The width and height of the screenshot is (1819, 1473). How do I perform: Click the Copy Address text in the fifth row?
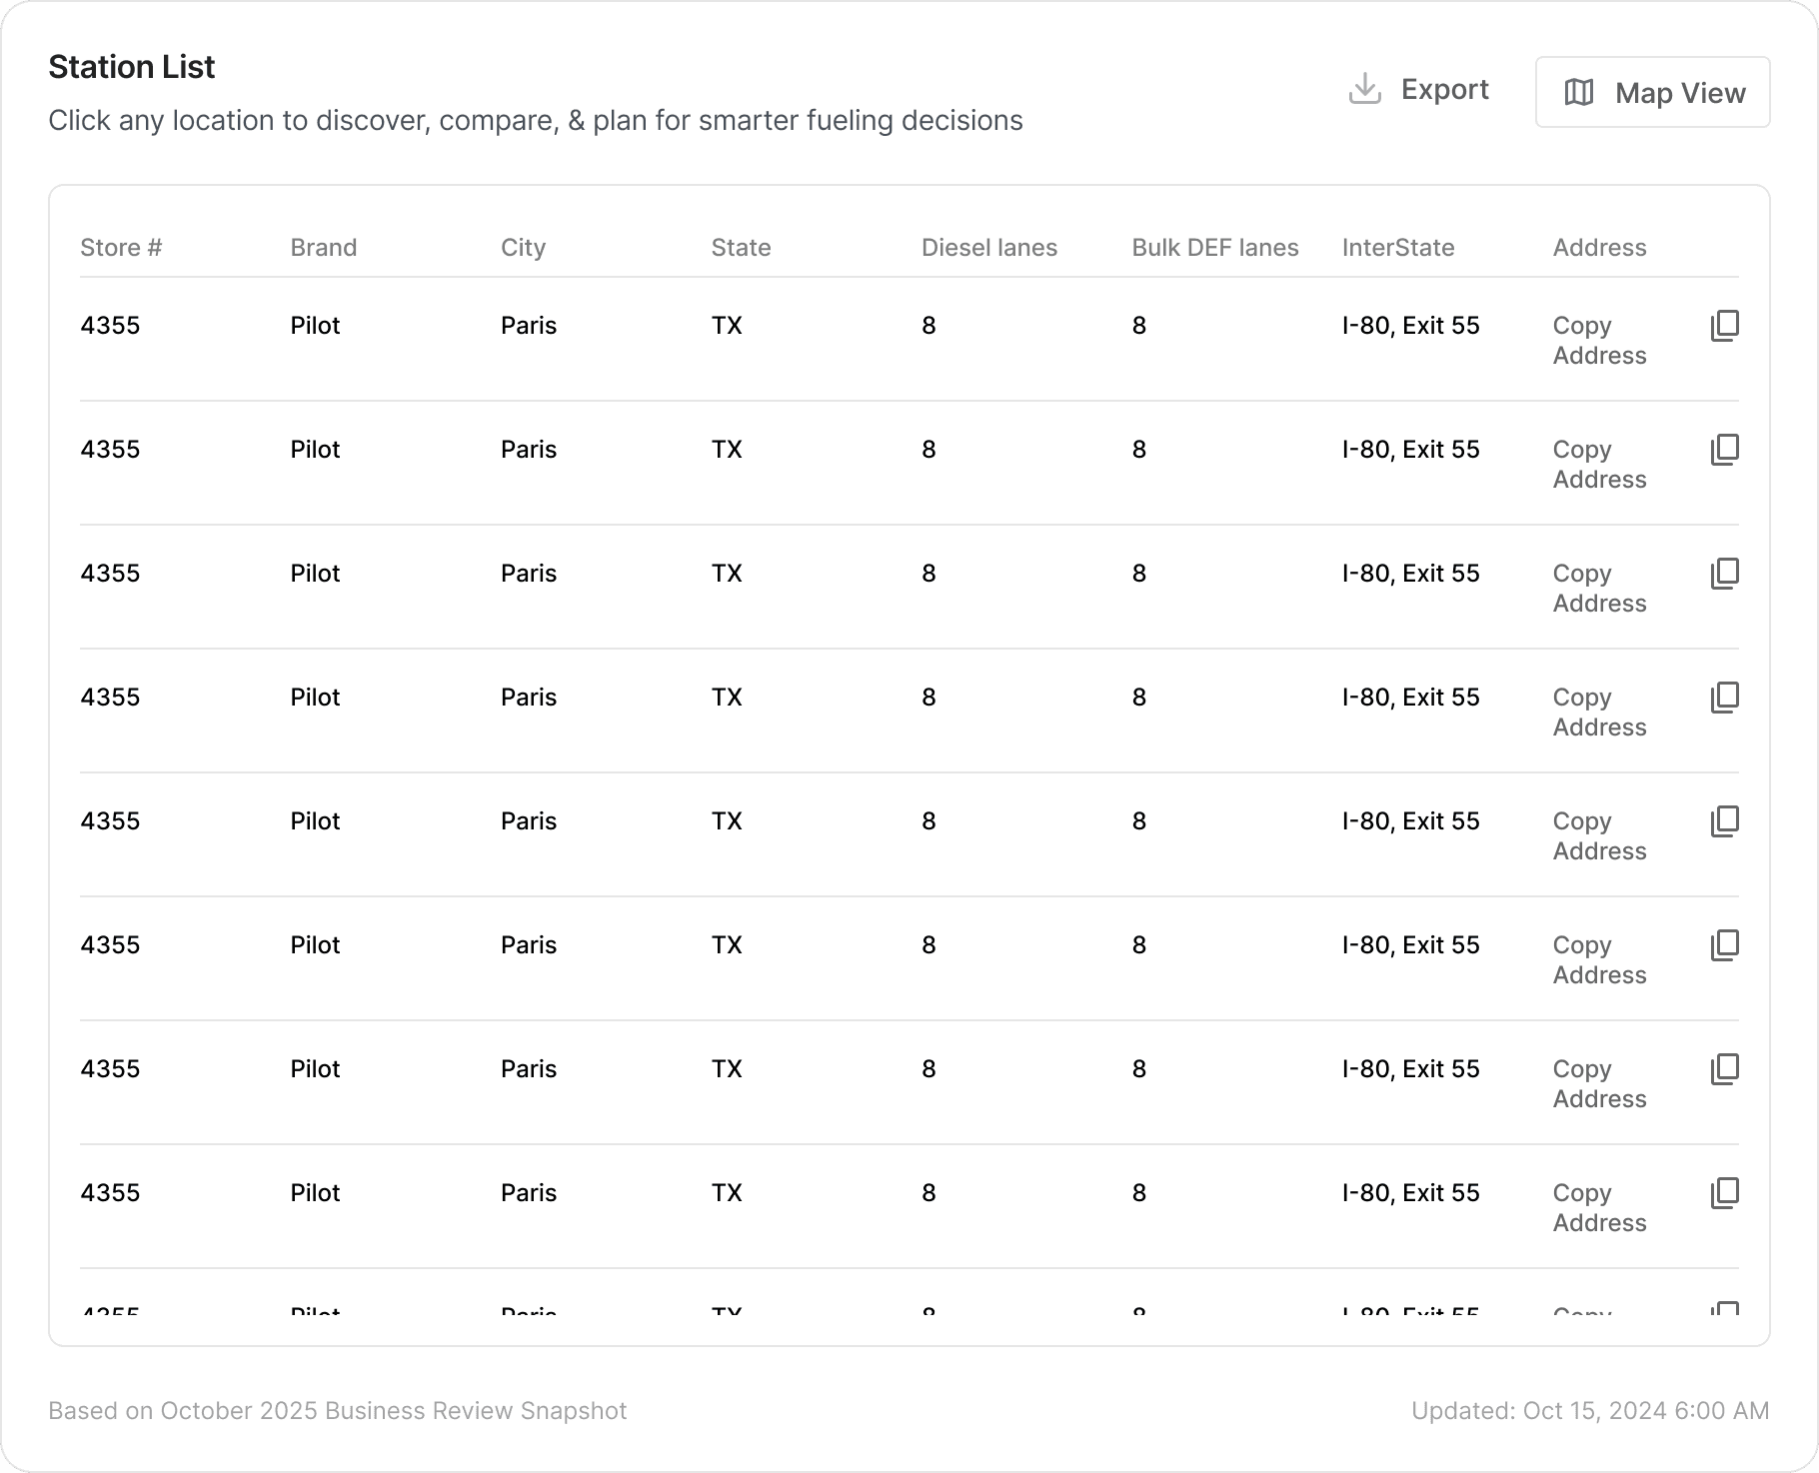tap(1599, 836)
